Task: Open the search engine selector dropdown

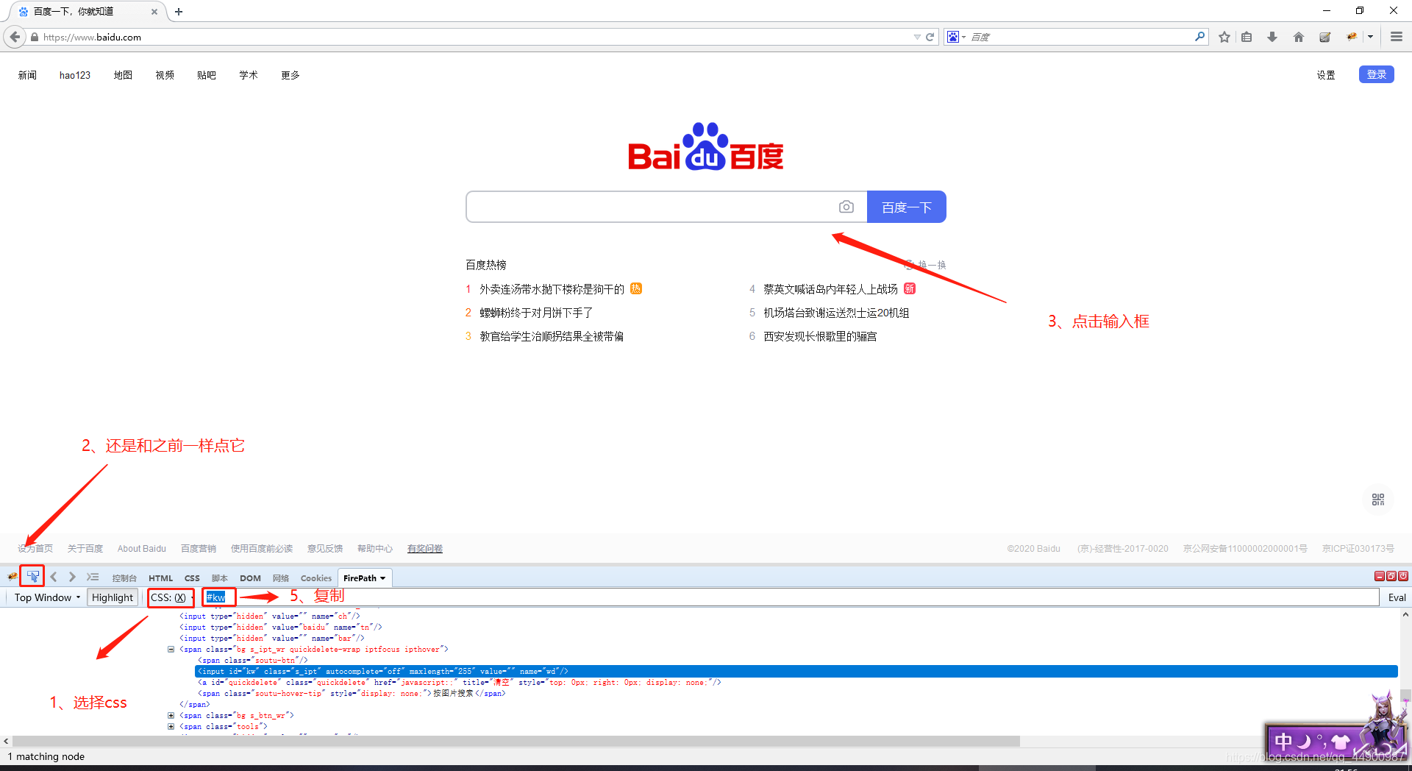Action: coord(957,37)
